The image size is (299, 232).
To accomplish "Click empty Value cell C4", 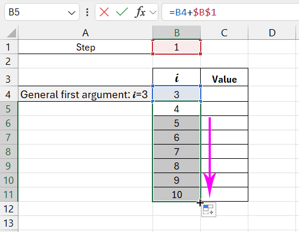I will coord(224,94).
